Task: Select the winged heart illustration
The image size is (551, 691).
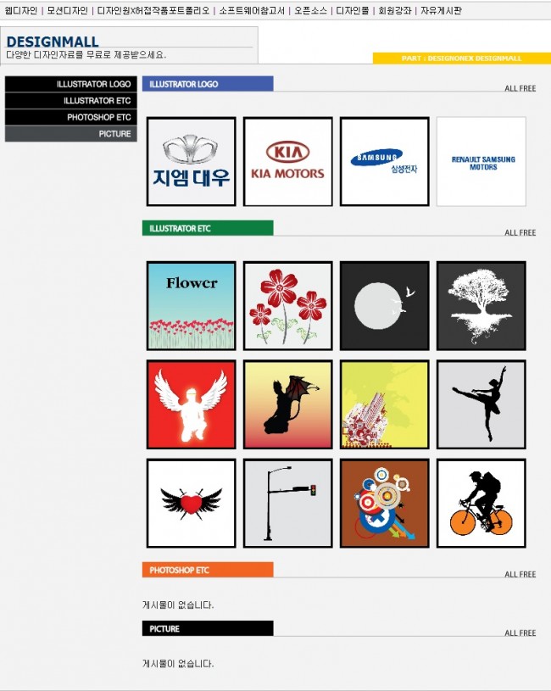Action: click(x=191, y=504)
